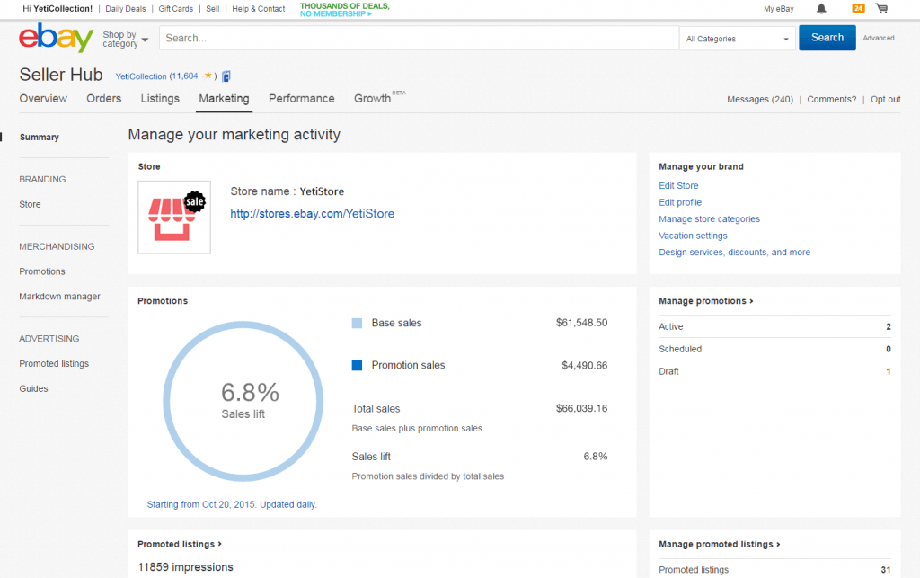
Task: Open Daily Deals from the top menu
Action: 125,8
